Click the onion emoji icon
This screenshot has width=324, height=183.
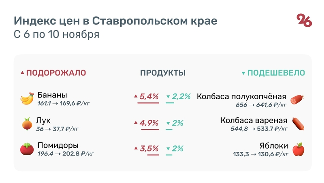27,124
